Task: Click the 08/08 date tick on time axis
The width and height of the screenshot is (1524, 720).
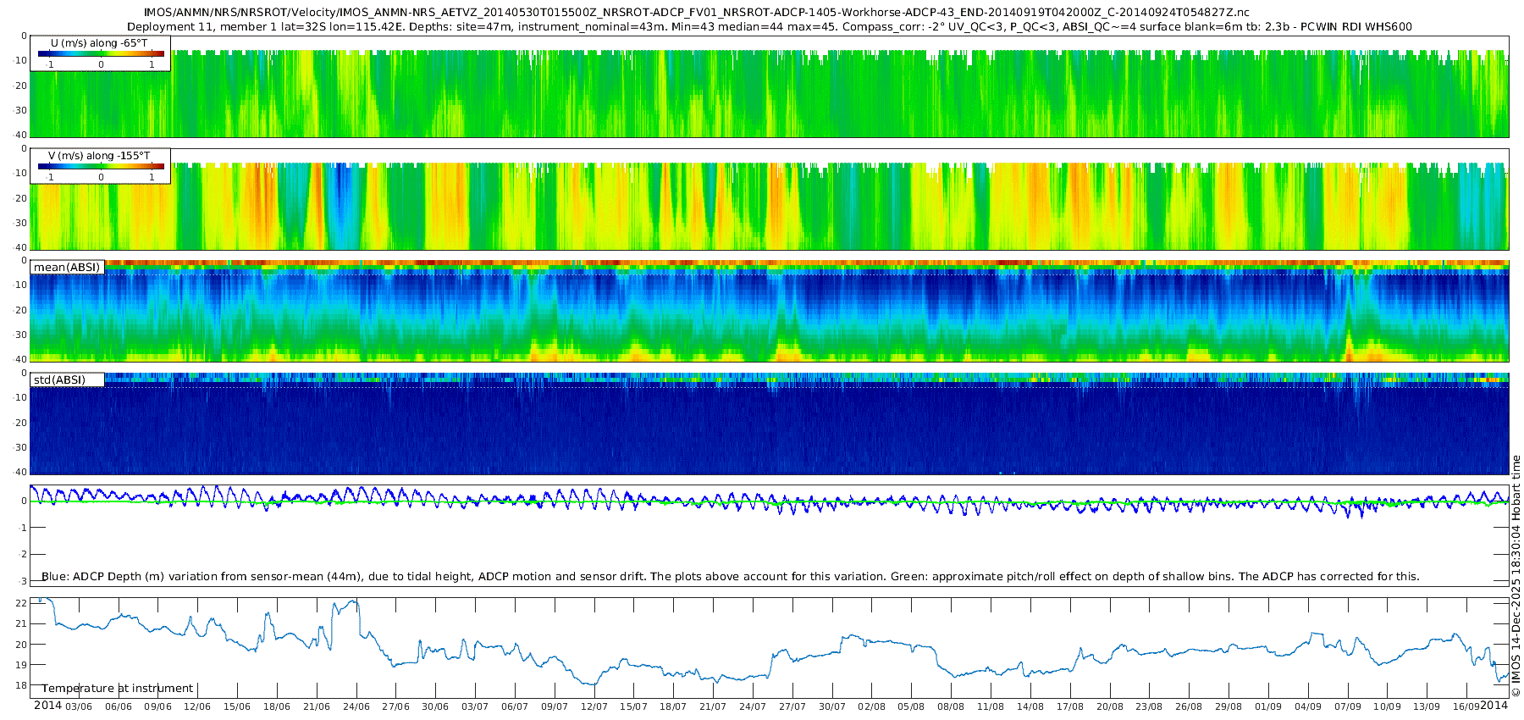Action: pyautogui.click(x=951, y=706)
